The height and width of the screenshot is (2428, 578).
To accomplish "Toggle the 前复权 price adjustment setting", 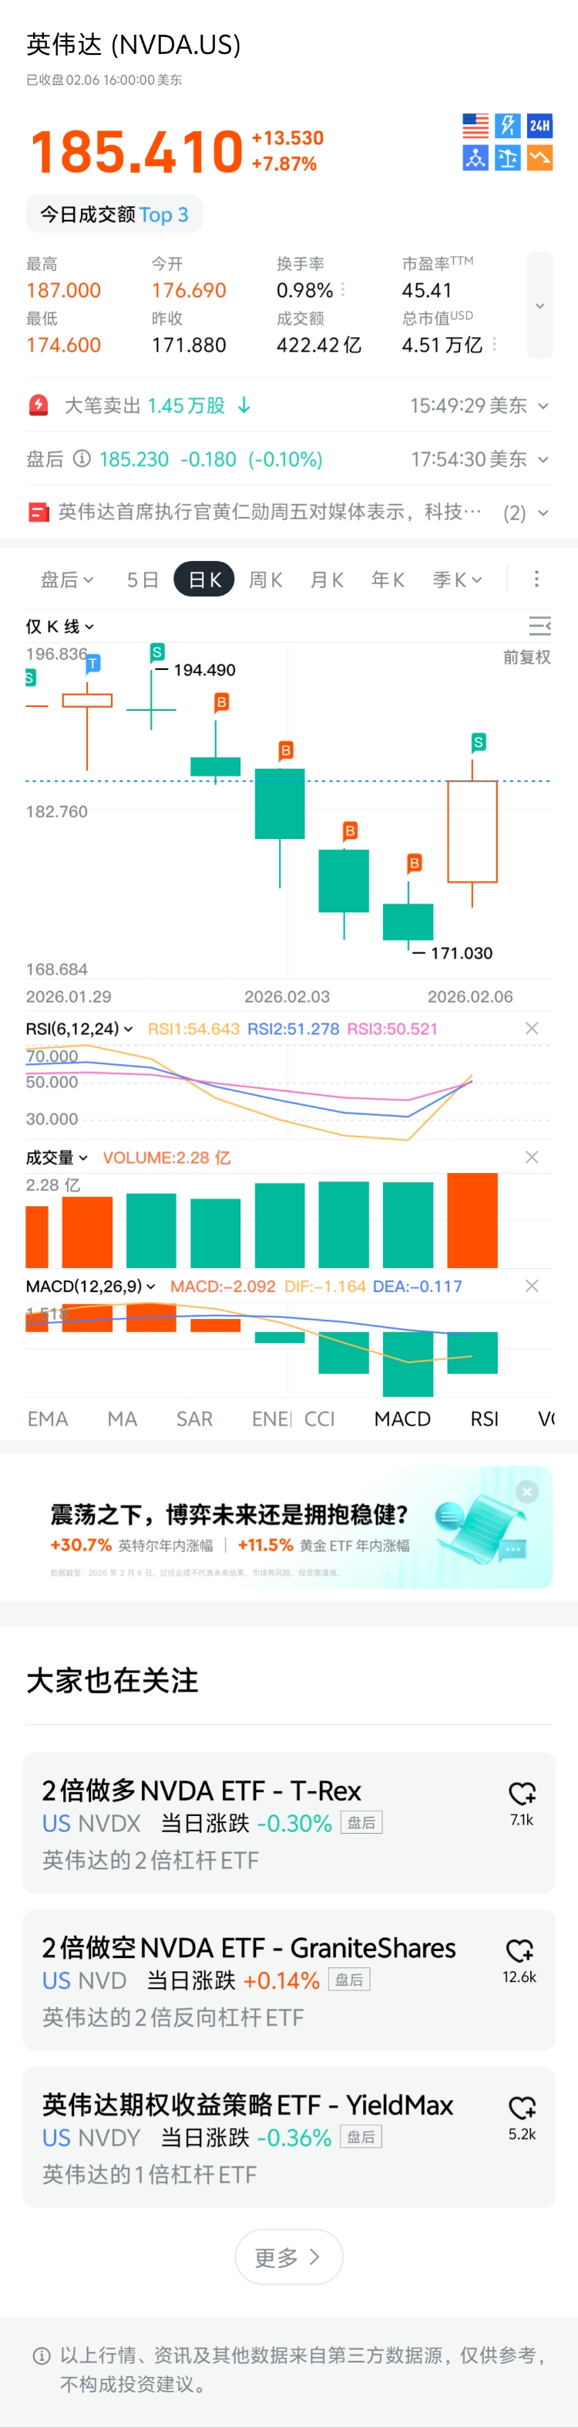I will pos(526,657).
